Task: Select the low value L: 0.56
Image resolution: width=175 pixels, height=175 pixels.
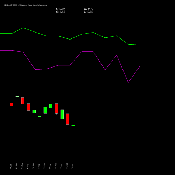Action: coord(89,12)
